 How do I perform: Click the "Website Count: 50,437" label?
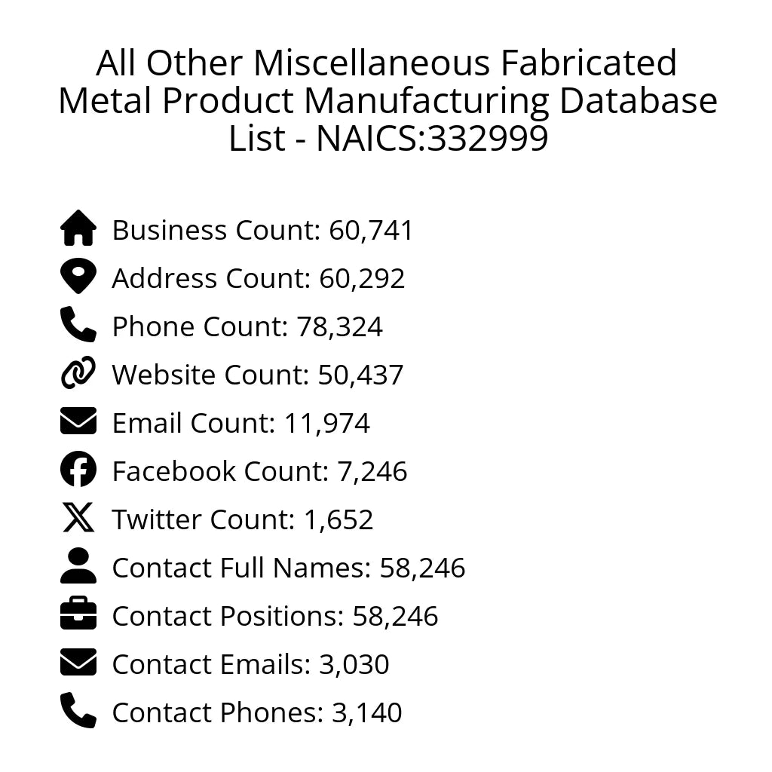click(x=258, y=375)
